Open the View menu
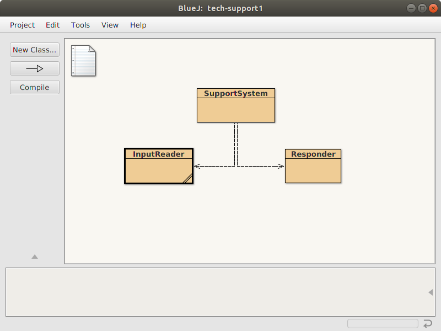 tap(110, 25)
